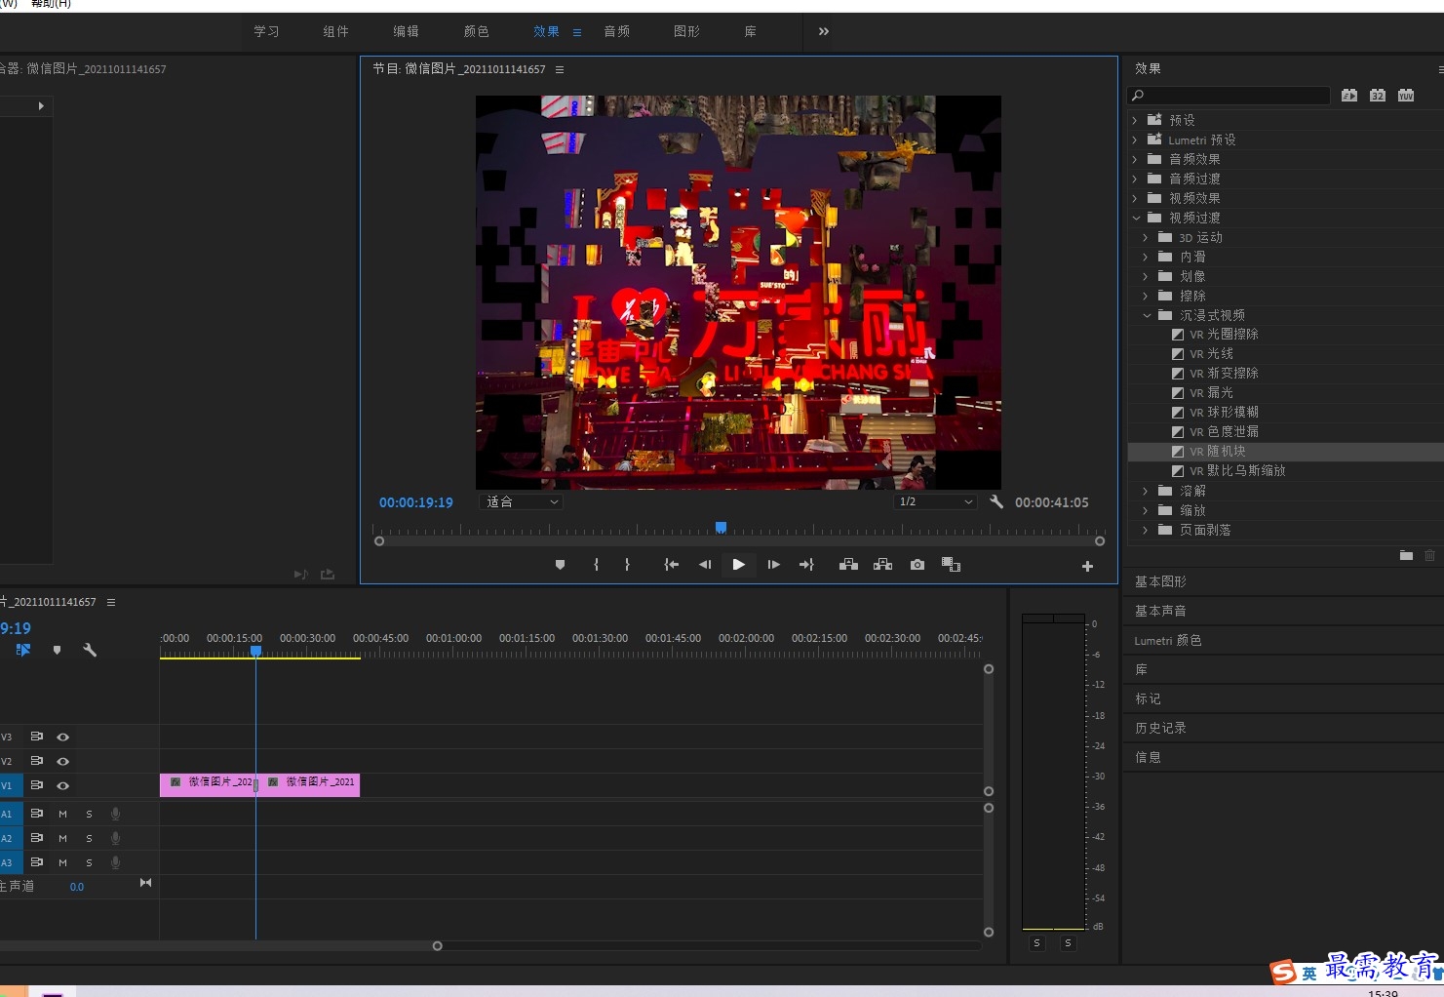Step back one frame

click(705, 565)
